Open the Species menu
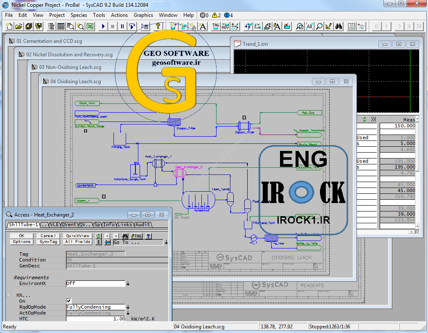This screenshot has height=333, width=428. click(x=79, y=15)
